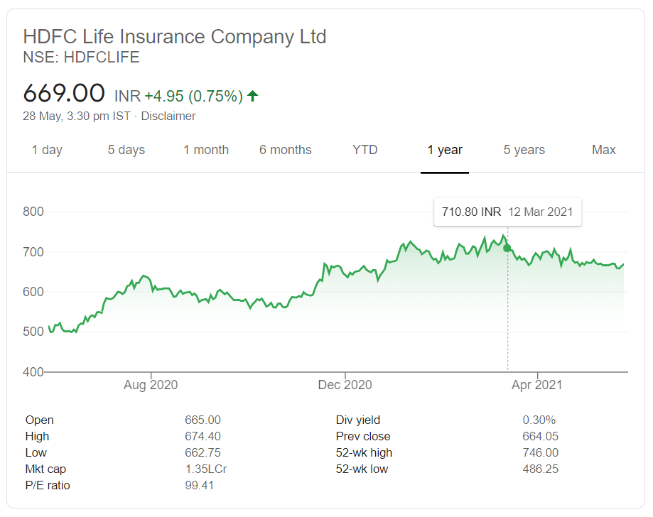Click the 1 year tab

pyautogui.click(x=445, y=150)
